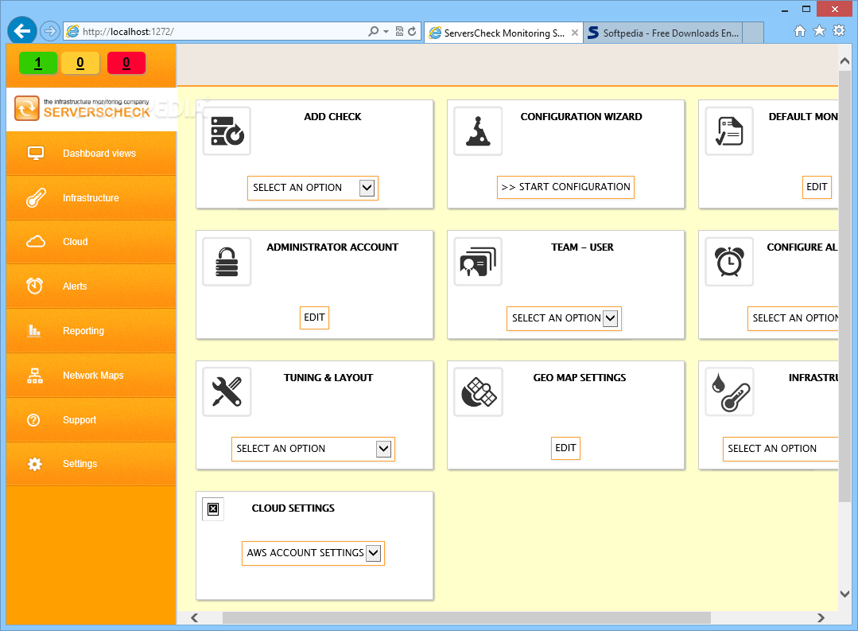
Task: Open the Infrastructure tile option dropdown
Action: [x=780, y=449]
